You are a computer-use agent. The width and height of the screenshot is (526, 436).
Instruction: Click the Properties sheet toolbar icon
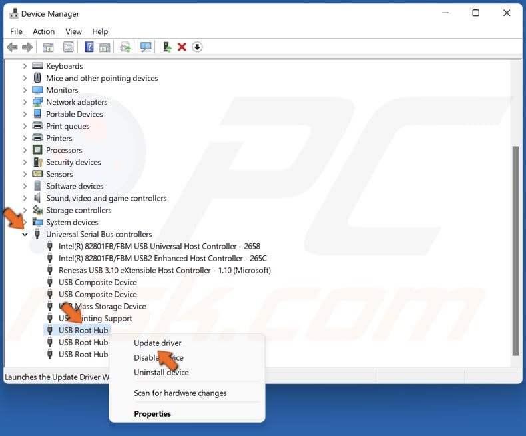[69, 47]
